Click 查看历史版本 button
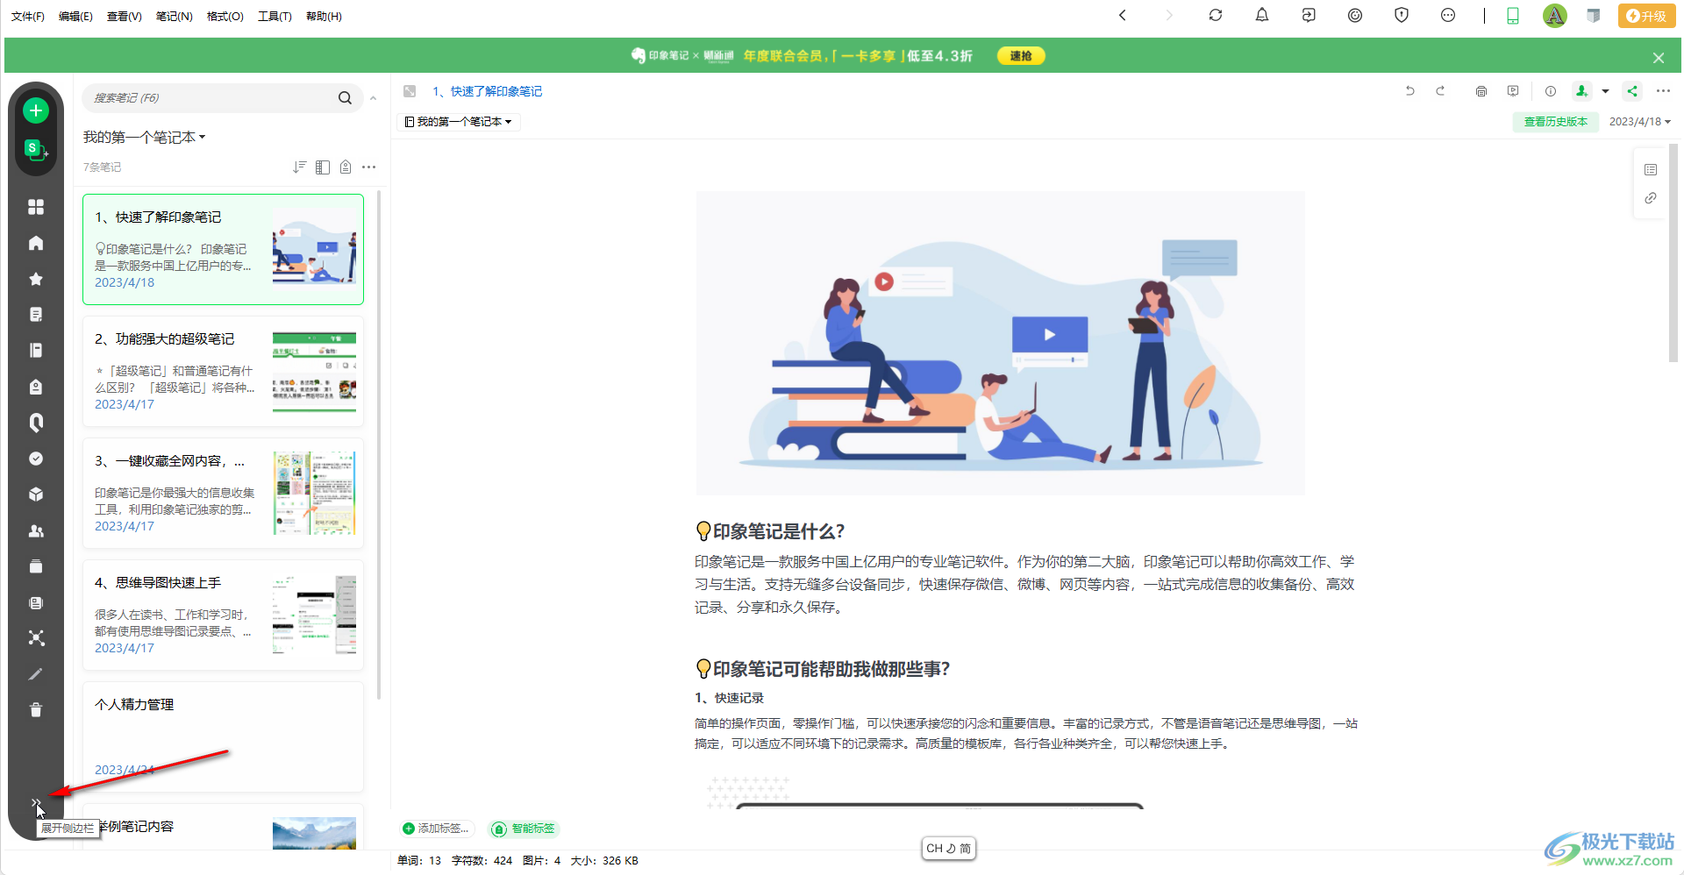 pyautogui.click(x=1556, y=122)
